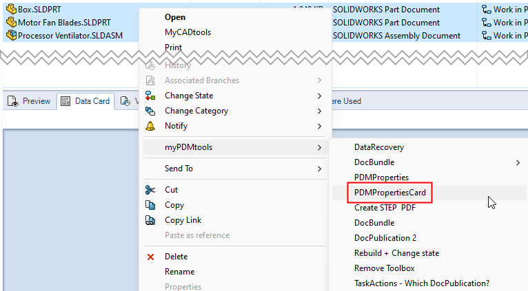Select DataRecovery in the myPDMtools submenu
528x291 pixels.
click(x=379, y=147)
